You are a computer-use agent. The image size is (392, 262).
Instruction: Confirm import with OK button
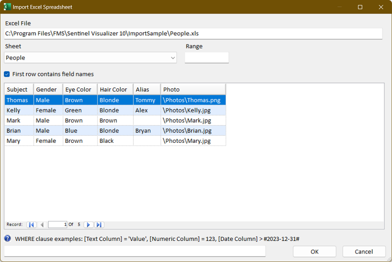[315, 251]
